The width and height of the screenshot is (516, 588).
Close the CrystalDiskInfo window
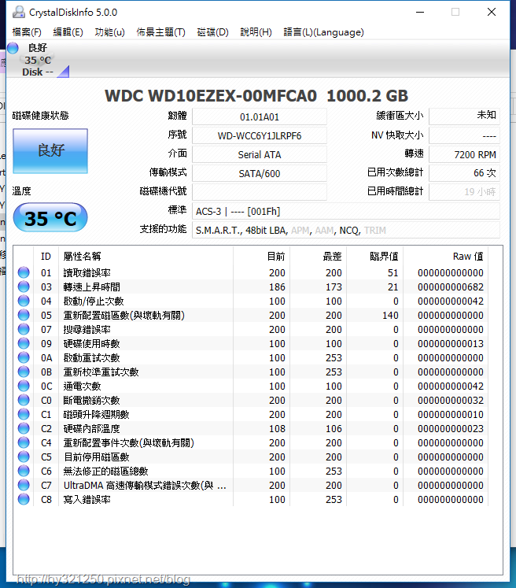coord(492,12)
